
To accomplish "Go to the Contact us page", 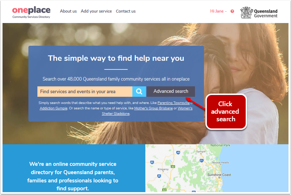I will [126, 11].
